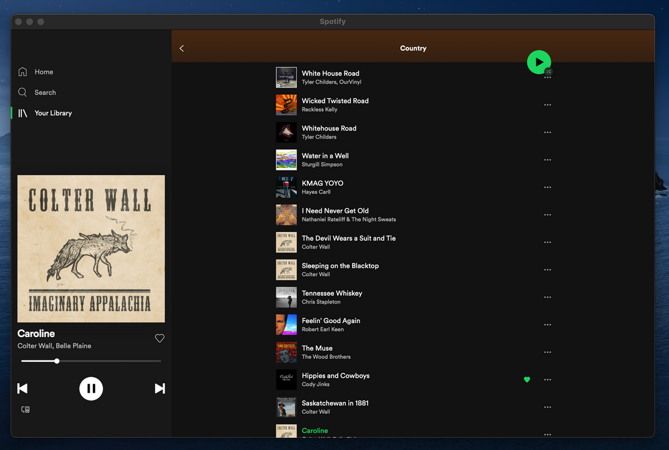Open Nathaniel Rateliff & The Night Sweats artist
This screenshot has width=669, height=450.
349,220
